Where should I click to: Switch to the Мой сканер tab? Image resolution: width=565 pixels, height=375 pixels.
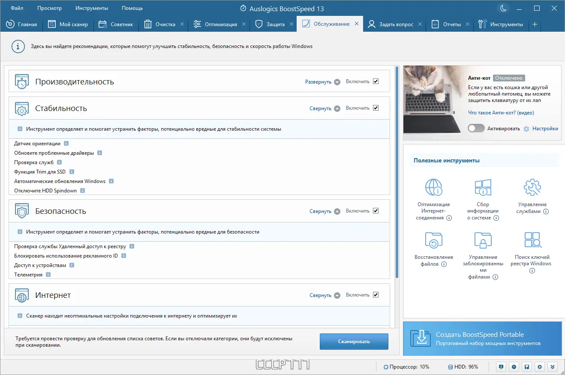pyautogui.click(x=68, y=24)
